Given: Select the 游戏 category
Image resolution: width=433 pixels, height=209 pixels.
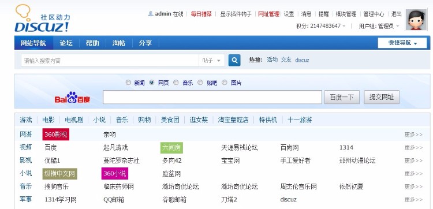Looking at the screenshot, I should [26, 120].
